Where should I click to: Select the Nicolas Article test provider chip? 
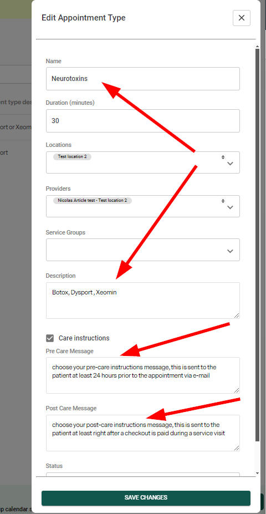click(93, 200)
